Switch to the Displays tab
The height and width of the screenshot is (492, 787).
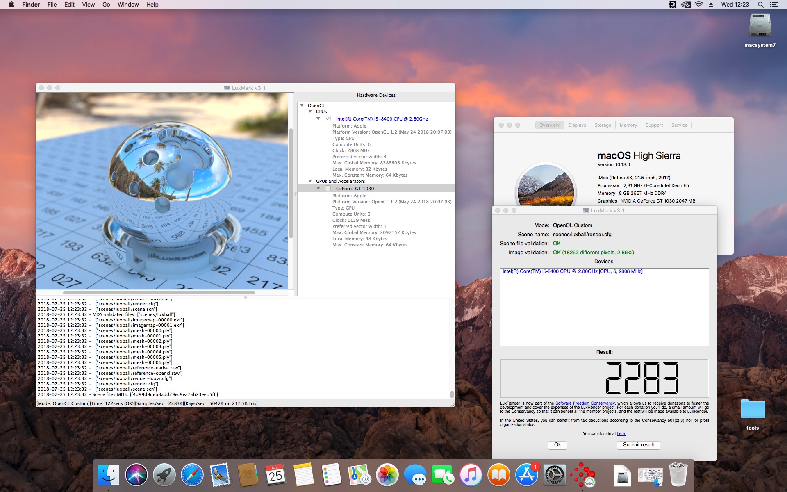(x=577, y=125)
